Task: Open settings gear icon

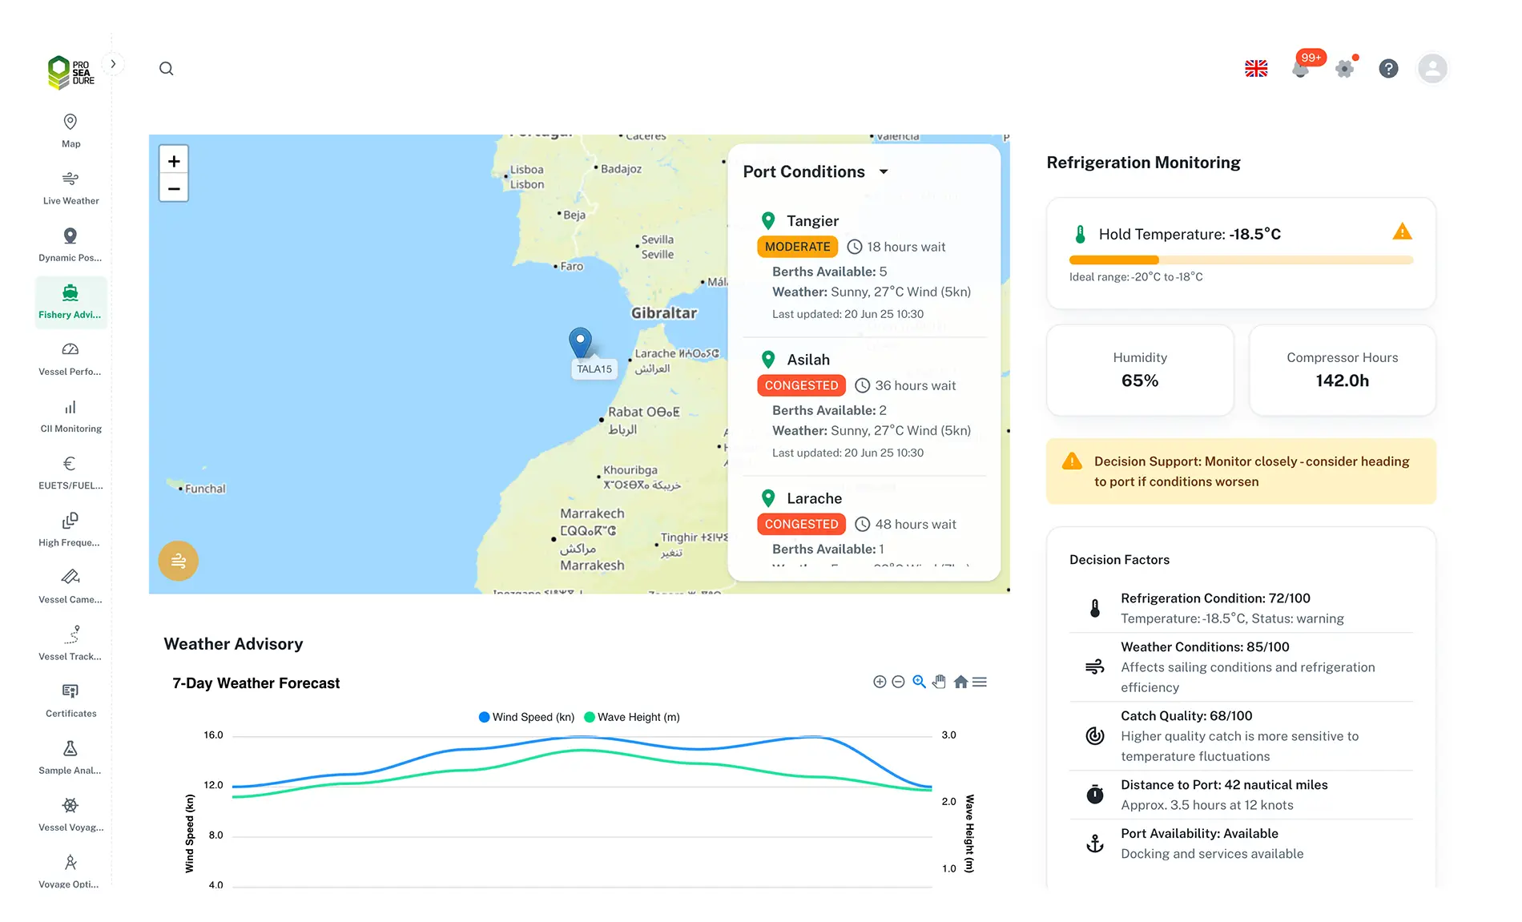Action: 1345,69
